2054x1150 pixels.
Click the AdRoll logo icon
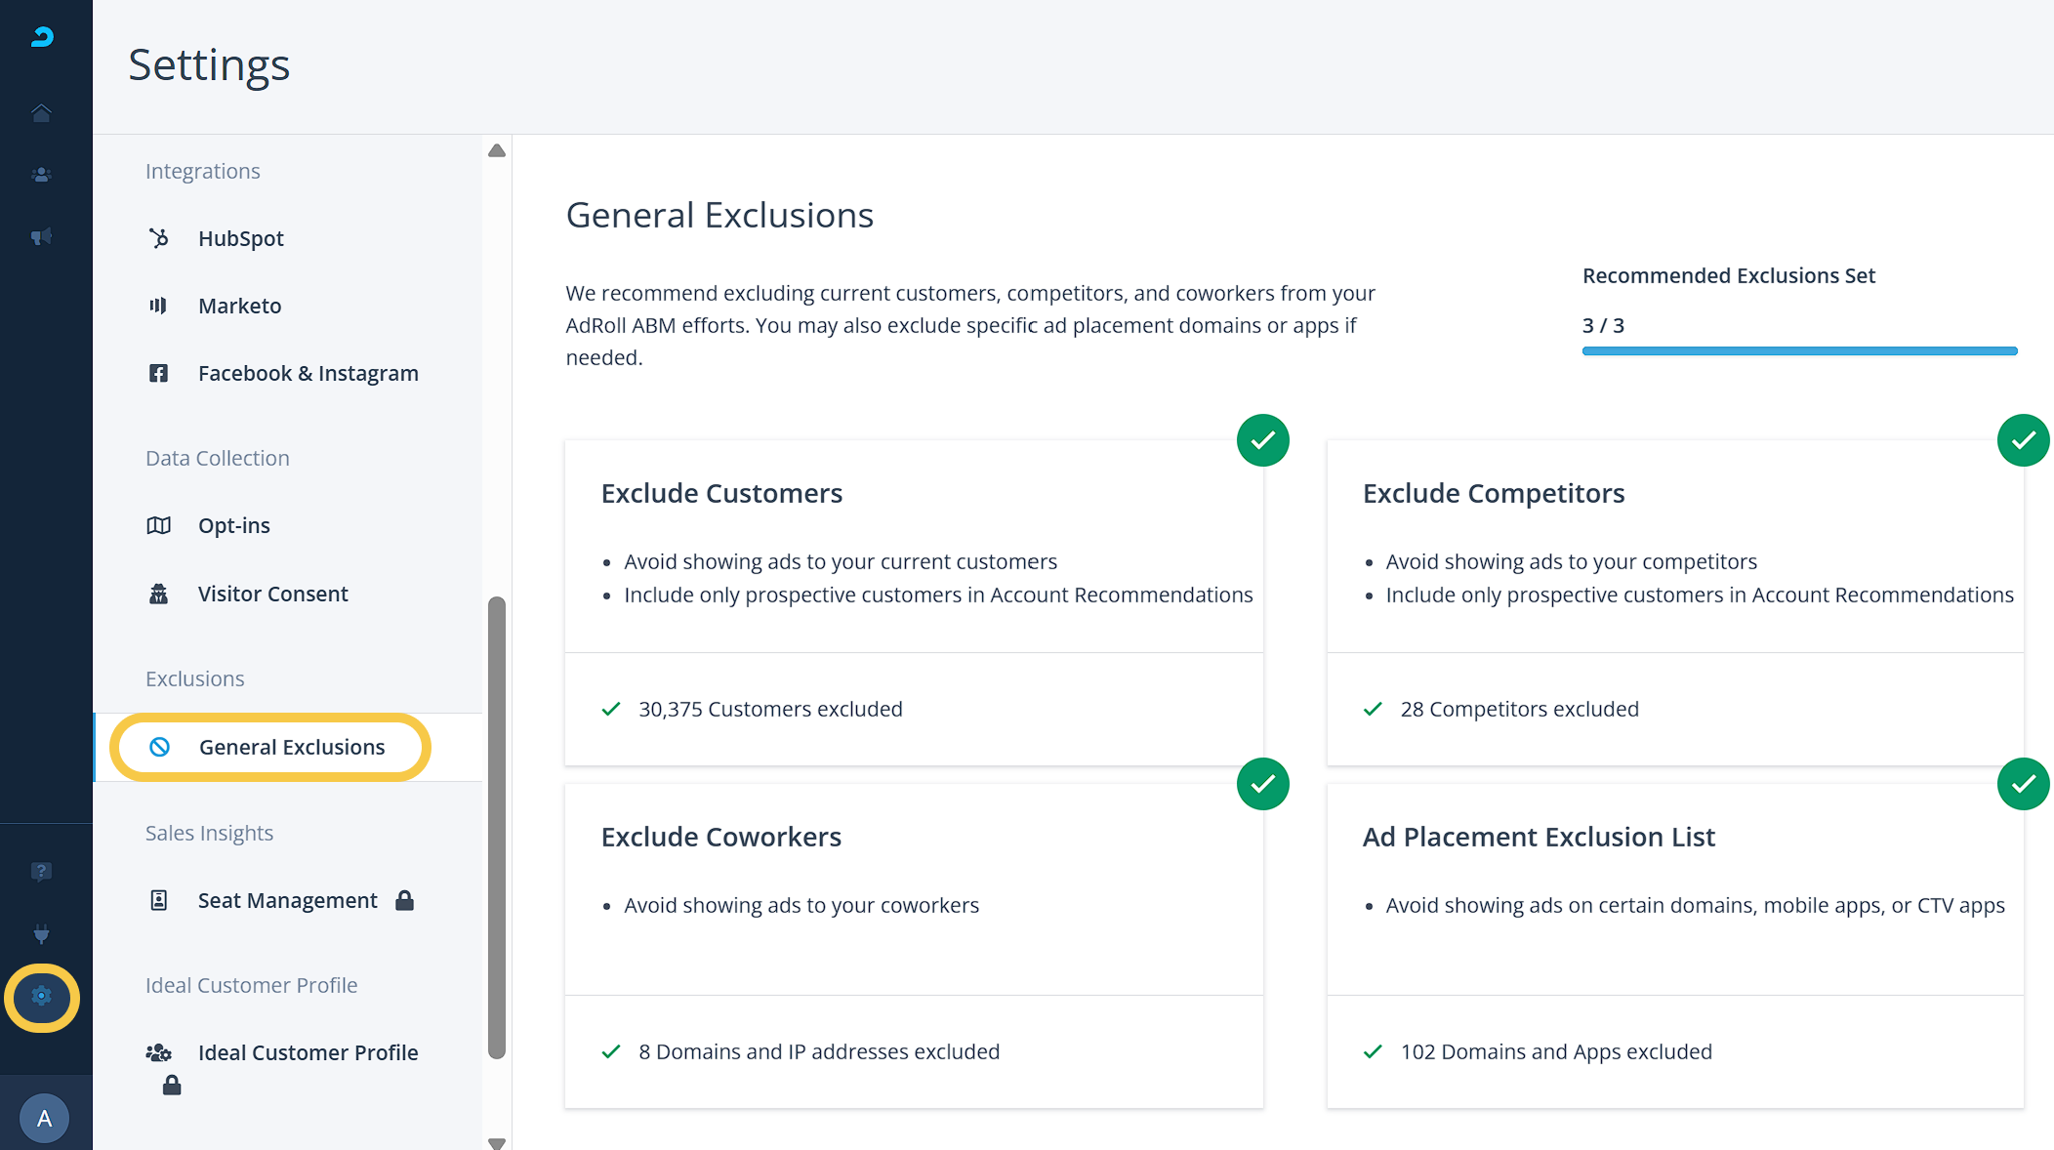[x=42, y=37]
